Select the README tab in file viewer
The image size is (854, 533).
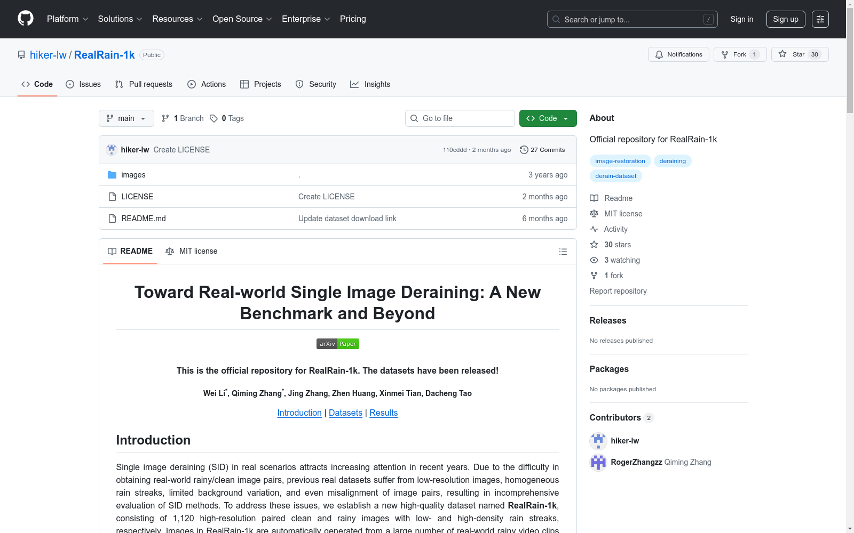tap(130, 251)
